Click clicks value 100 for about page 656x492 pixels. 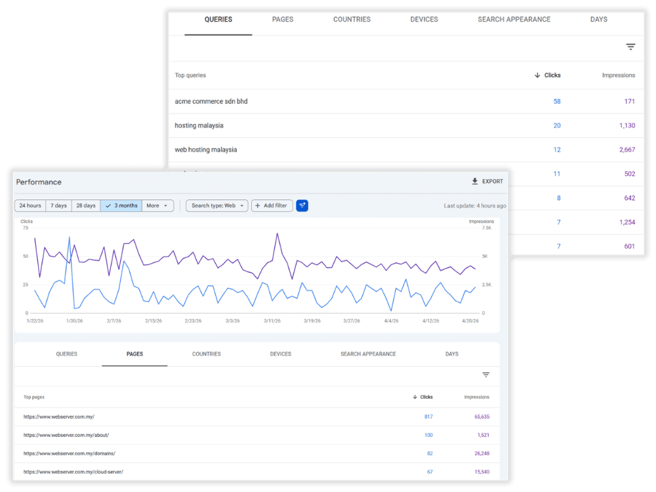click(x=428, y=435)
